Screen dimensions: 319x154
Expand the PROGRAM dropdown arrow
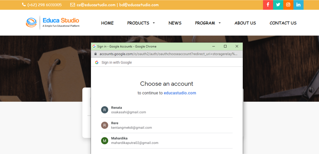coord(220,23)
